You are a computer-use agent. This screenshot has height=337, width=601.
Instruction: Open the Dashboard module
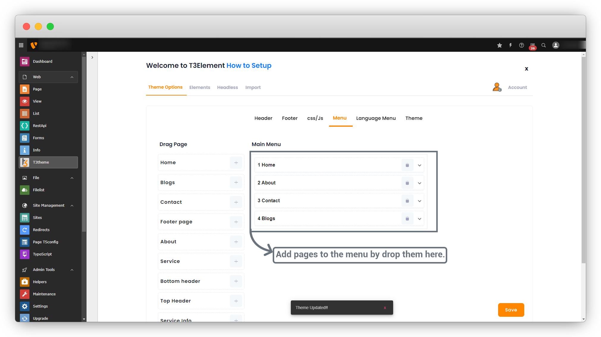pyautogui.click(x=48, y=62)
